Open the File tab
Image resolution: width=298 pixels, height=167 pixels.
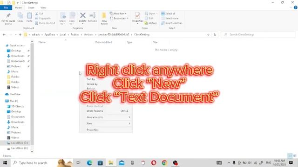point(6,7)
